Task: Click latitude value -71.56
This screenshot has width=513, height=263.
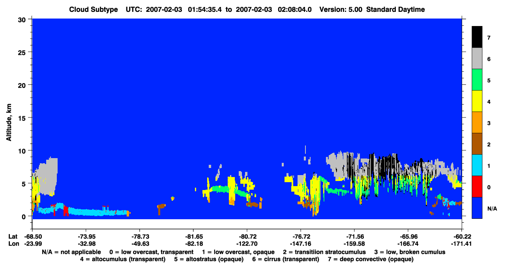Action: pyautogui.click(x=354, y=237)
